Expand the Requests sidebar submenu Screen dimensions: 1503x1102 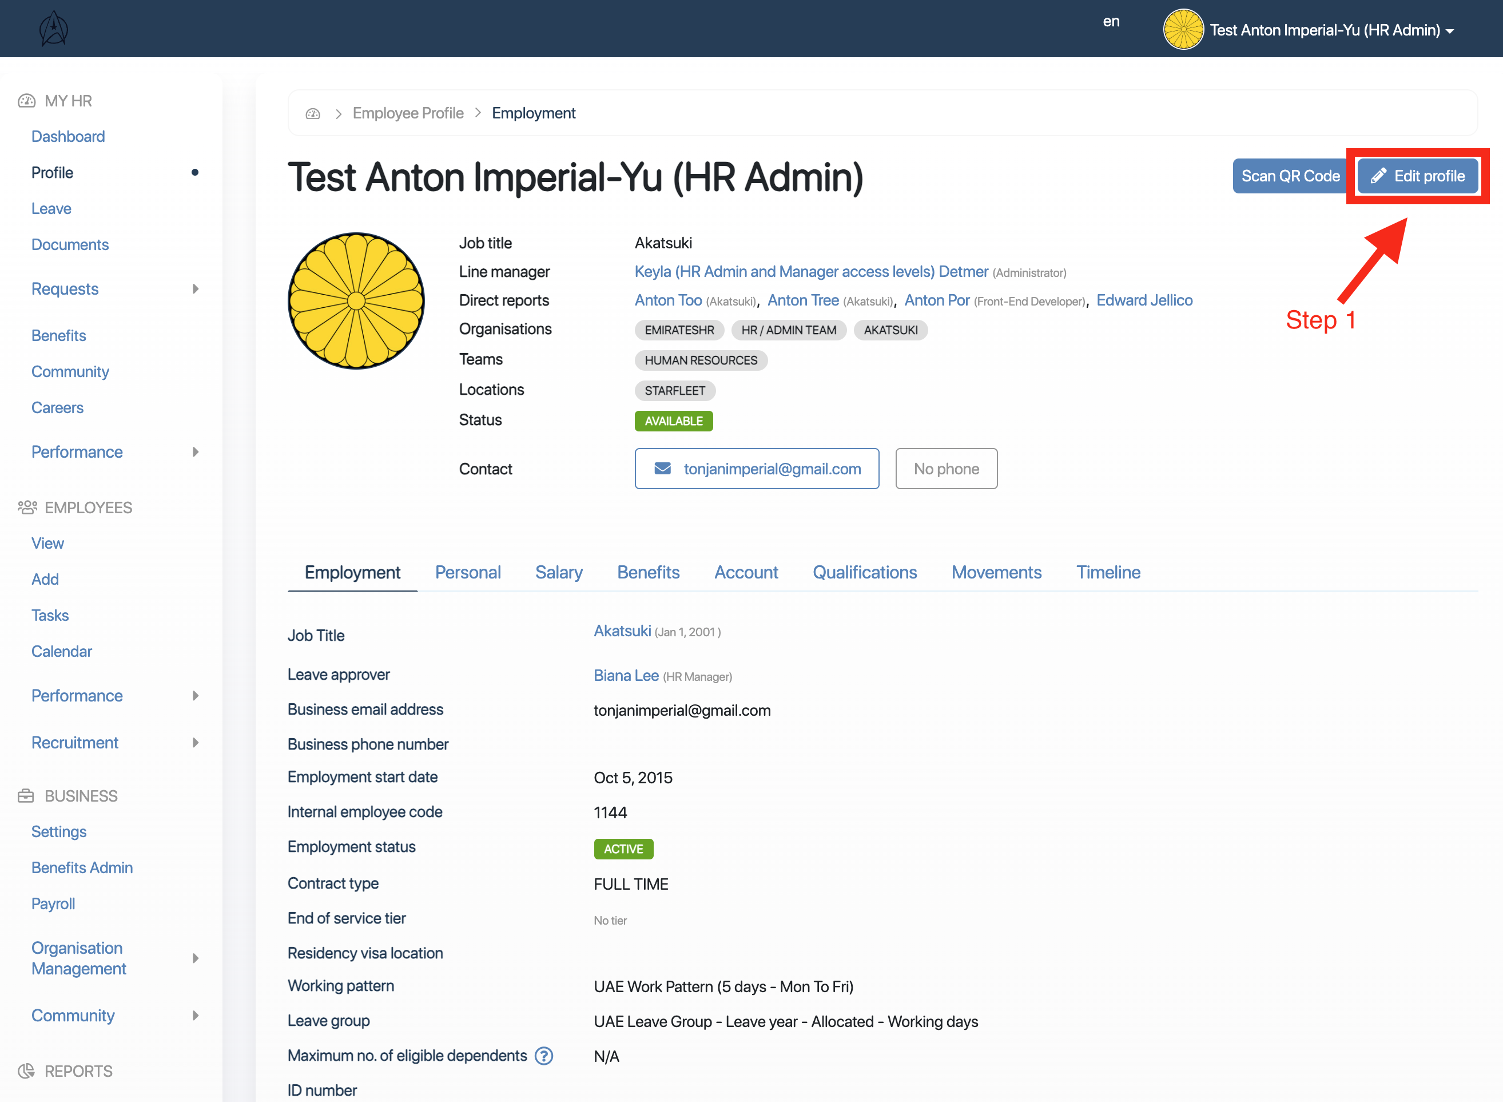coord(196,289)
